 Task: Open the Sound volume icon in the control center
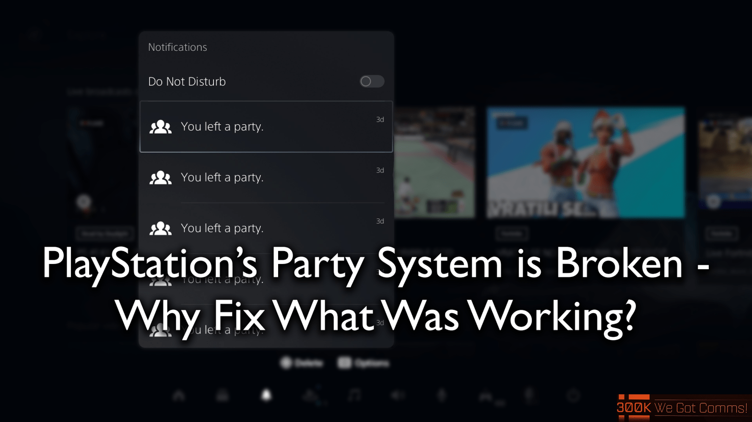pos(398,396)
